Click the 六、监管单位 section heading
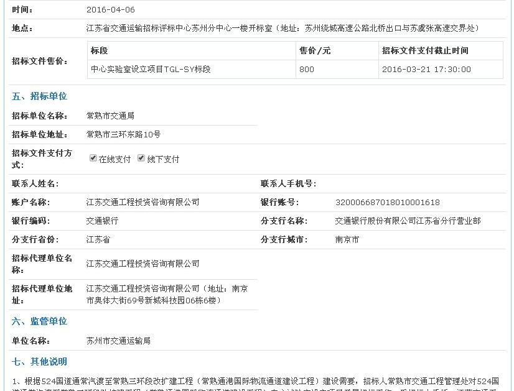Screen dimensions: 514x391 (x=40, y=321)
